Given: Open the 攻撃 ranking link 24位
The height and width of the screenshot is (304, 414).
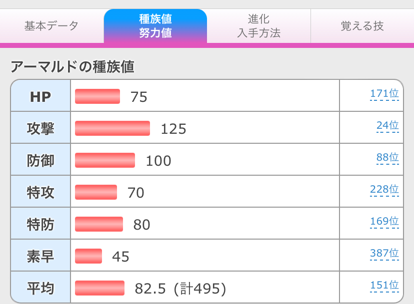Looking at the screenshot, I should point(387,126).
